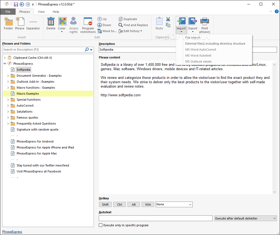Copy selection with copy icon

(168, 25)
